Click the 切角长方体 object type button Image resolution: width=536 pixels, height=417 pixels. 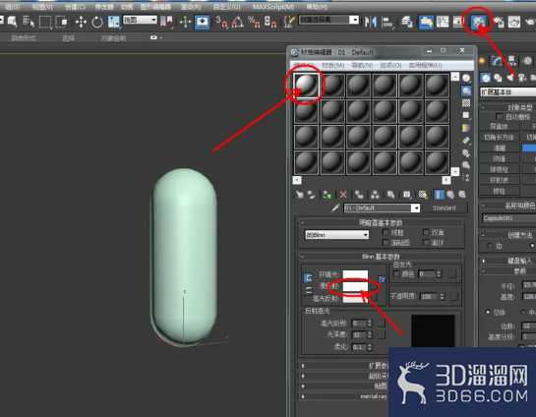click(499, 138)
